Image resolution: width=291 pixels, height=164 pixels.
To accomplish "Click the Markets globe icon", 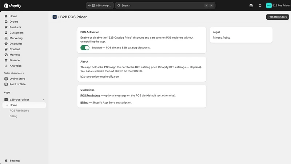I will click(6, 55).
